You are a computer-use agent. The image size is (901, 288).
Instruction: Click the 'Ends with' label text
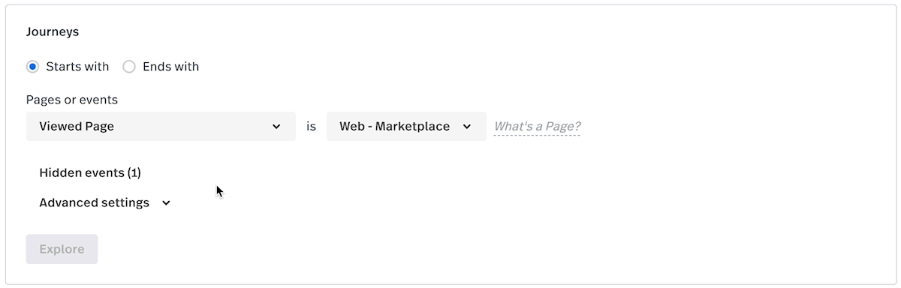click(x=170, y=67)
